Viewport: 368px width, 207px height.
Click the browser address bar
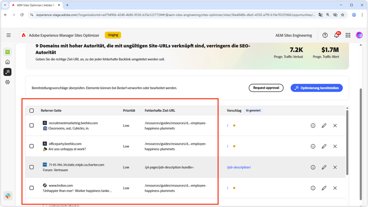(x=175, y=15)
